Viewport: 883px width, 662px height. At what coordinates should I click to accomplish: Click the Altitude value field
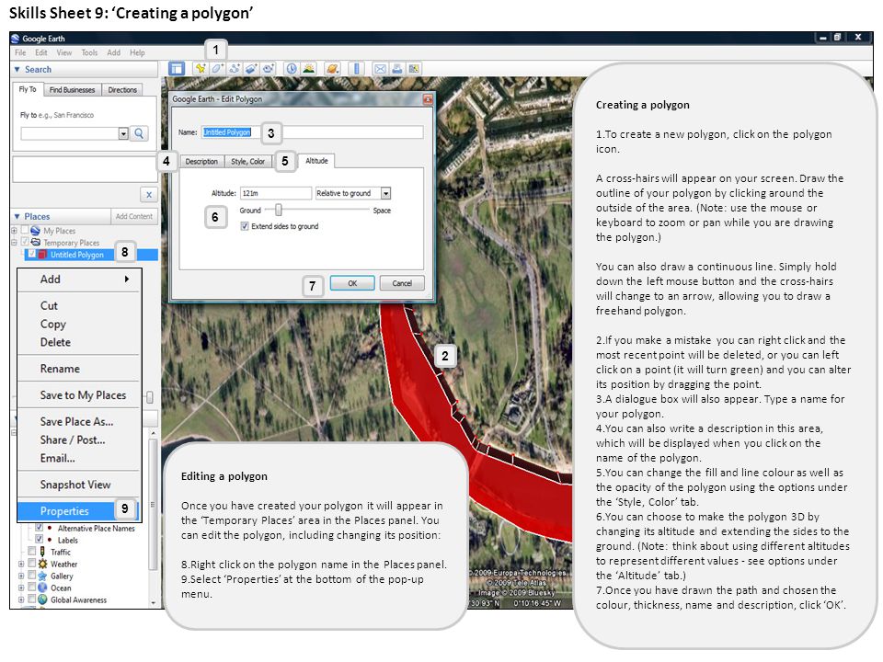(x=275, y=193)
